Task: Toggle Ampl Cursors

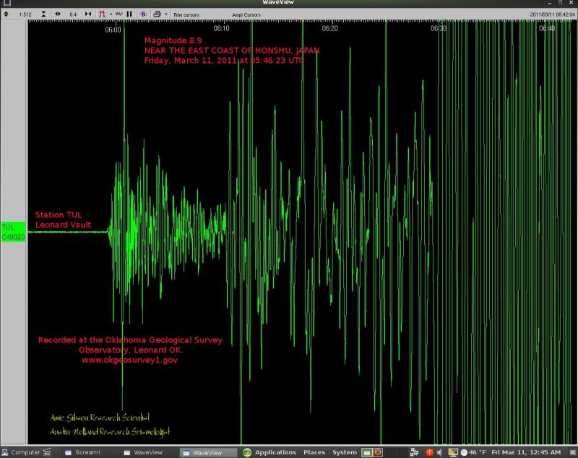Action: pyautogui.click(x=247, y=14)
